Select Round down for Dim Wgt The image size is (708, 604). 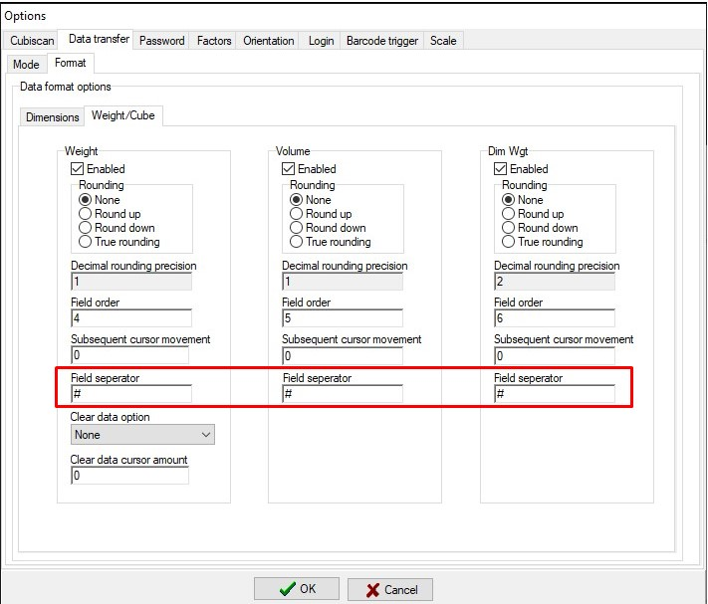[509, 228]
